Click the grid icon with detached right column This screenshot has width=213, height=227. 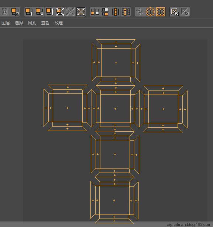126,12
